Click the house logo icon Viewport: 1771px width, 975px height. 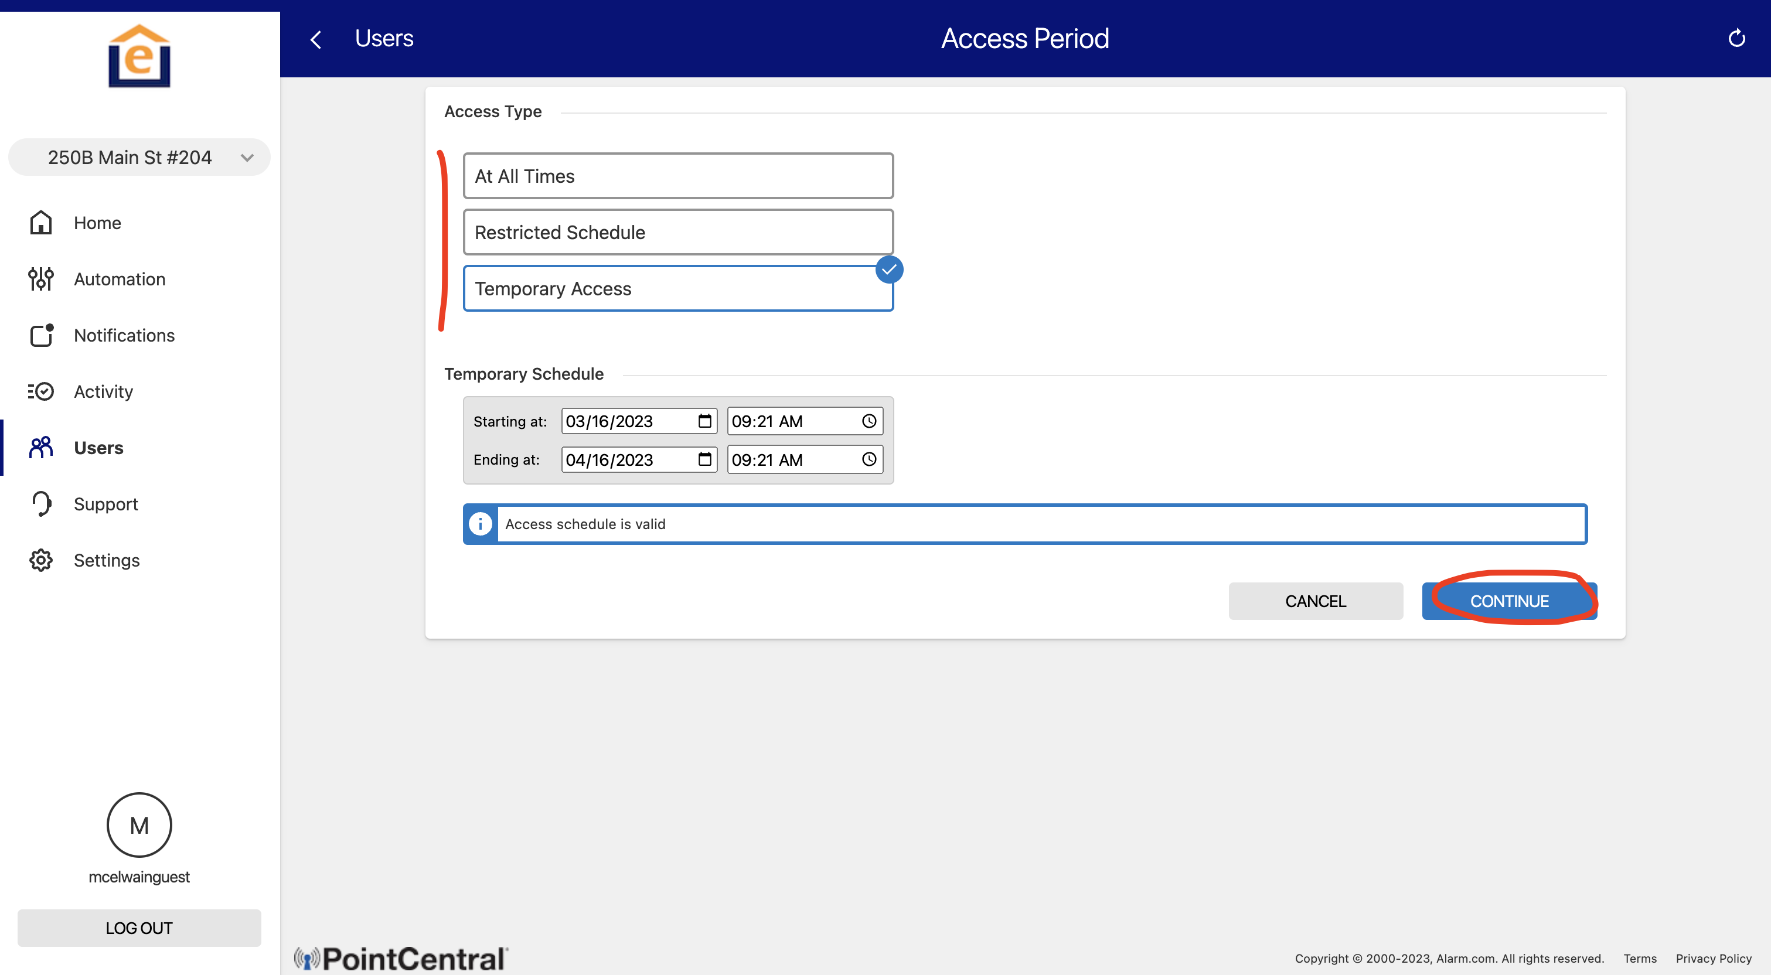[139, 56]
